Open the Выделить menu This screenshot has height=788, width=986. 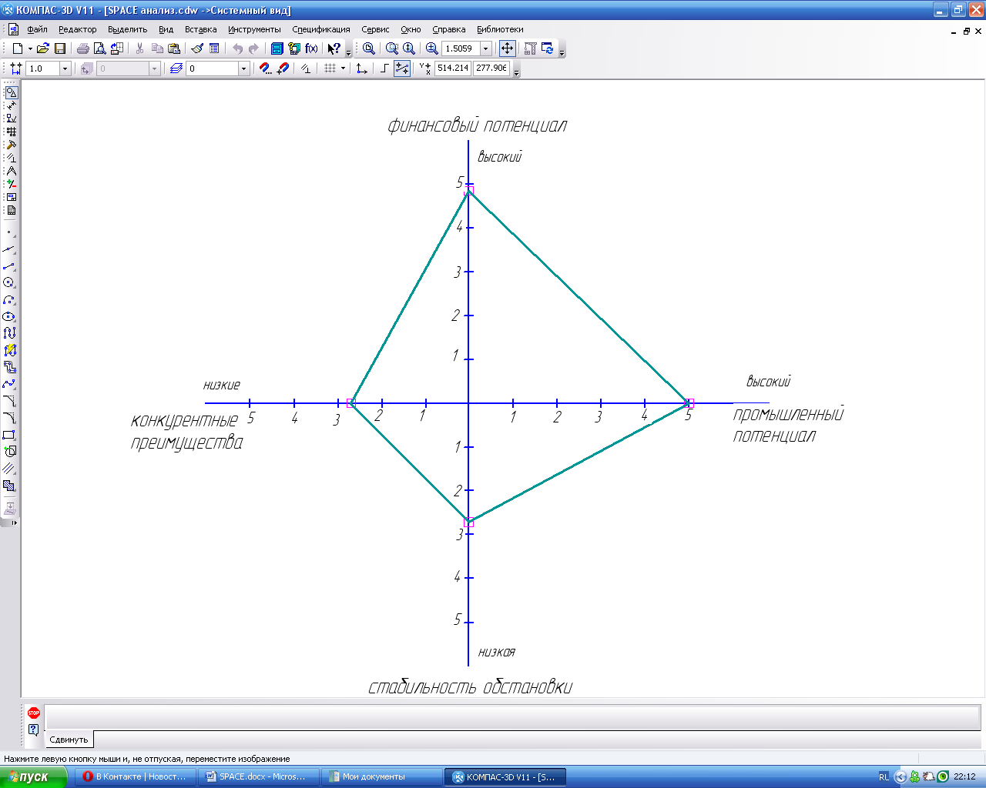(x=128, y=29)
